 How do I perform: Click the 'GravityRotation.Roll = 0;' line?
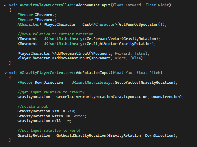(x=44, y=121)
